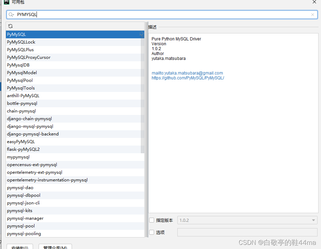
Task: Select the mypymysql package
Action: (x=75, y=157)
